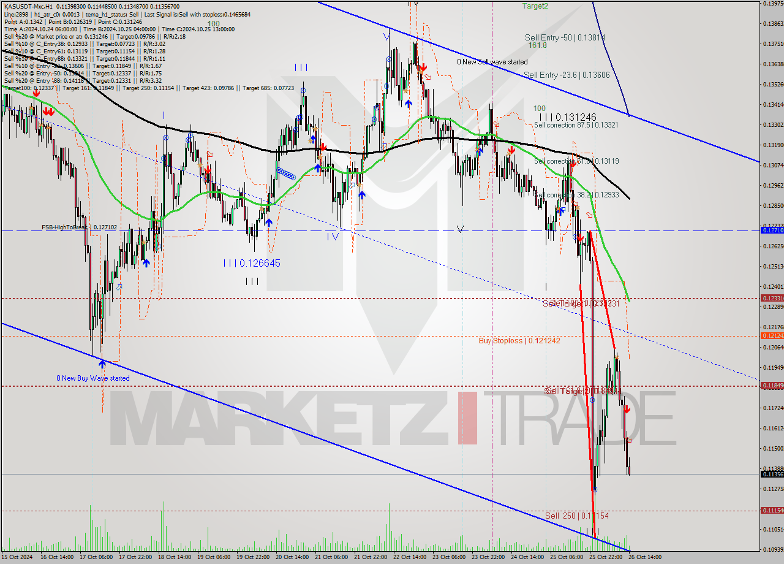Click the 0.12962 price axis value
The width and height of the screenshot is (784, 564).
(x=773, y=185)
